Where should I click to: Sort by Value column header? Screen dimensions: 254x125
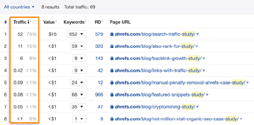coord(49,22)
